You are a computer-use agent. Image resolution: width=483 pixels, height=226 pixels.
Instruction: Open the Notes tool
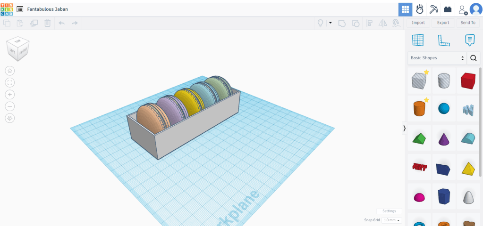point(469,40)
